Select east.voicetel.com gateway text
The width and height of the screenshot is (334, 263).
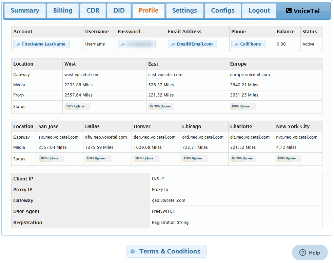[165, 75]
